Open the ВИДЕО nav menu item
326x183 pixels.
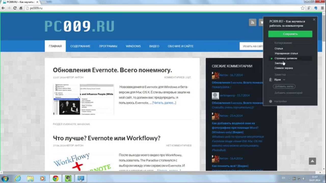[x=154, y=46]
